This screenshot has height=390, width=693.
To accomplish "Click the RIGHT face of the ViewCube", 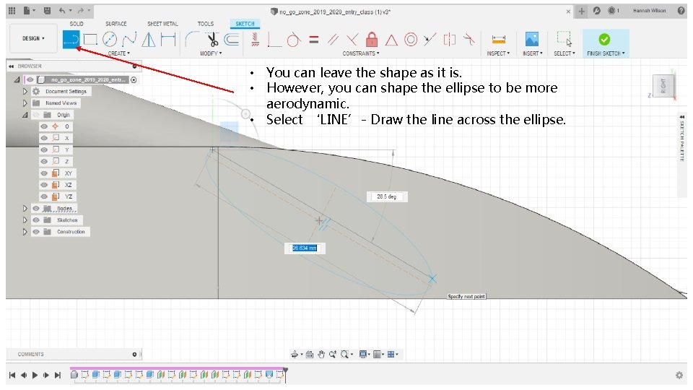I will click(x=663, y=86).
